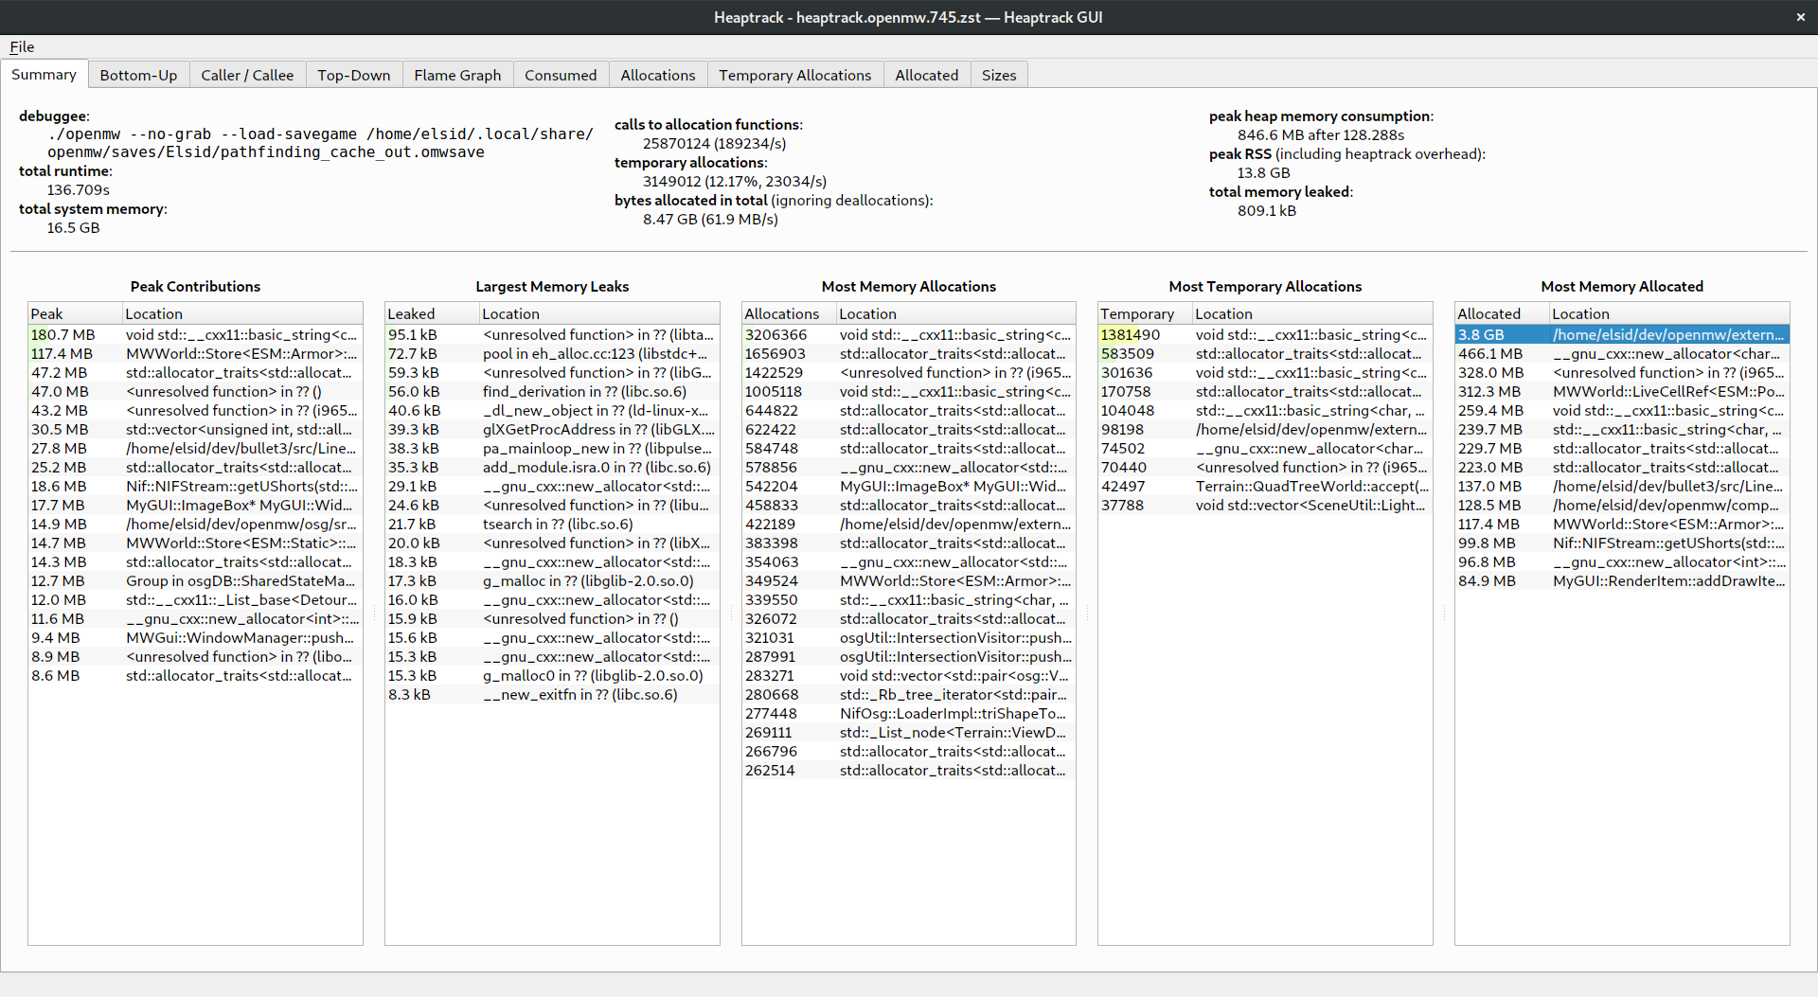Viewport: 1818px width, 997px height.
Task: Select the Summary tab
Action: [x=44, y=74]
